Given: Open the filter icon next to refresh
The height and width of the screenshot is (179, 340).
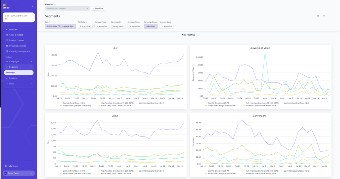Looking at the screenshot, I should click(x=324, y=16).
